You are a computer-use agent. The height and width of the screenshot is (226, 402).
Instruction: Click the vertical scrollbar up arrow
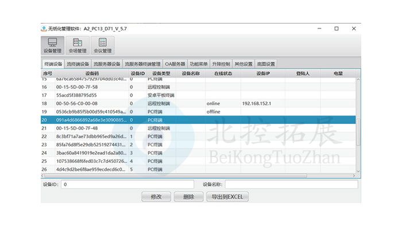click(358, 80)
